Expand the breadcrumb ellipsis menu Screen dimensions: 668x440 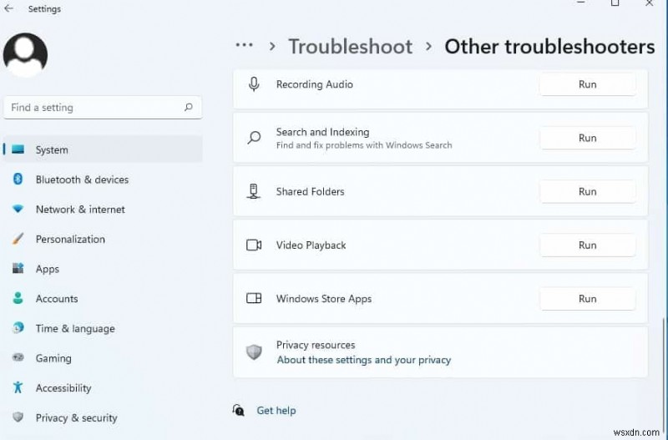click(x=244, y=46)
